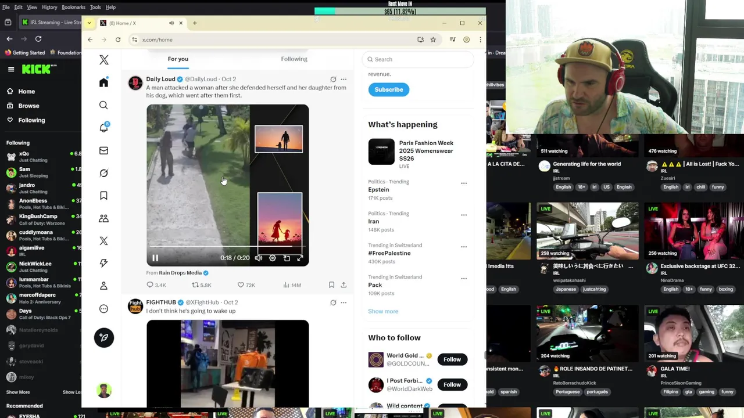Open Grok in the X sidebar
744x418 pixels.
(x=103, y=173)
